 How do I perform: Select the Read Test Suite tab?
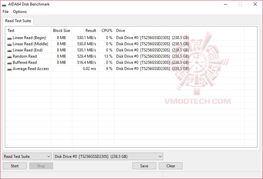(x=18, y=21)
